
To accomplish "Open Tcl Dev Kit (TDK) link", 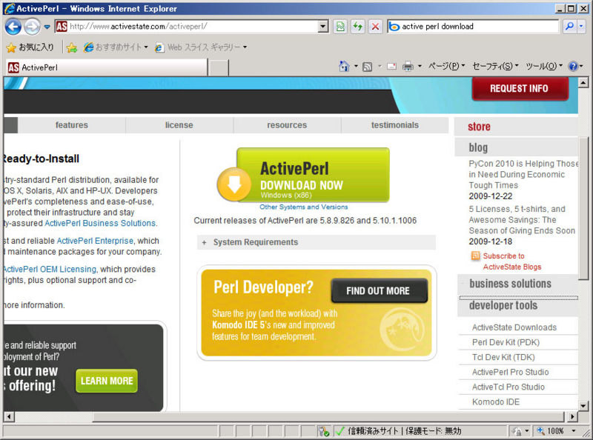I will point(503,357).
